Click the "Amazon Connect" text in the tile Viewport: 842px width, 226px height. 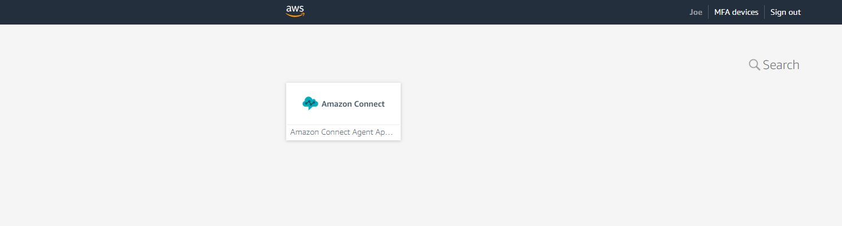pos(353,104)
